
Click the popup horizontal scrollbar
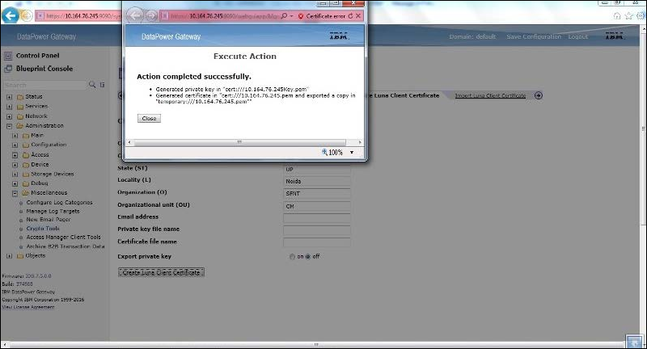pyautogui.click(x=239, y=142)
